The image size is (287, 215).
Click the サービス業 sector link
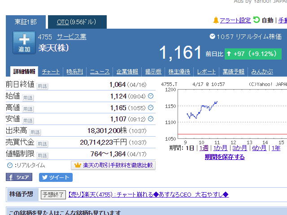[72, 37]
